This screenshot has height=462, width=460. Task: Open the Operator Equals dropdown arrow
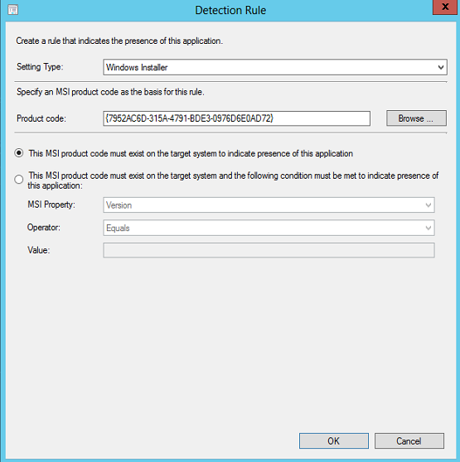[429, 228]
